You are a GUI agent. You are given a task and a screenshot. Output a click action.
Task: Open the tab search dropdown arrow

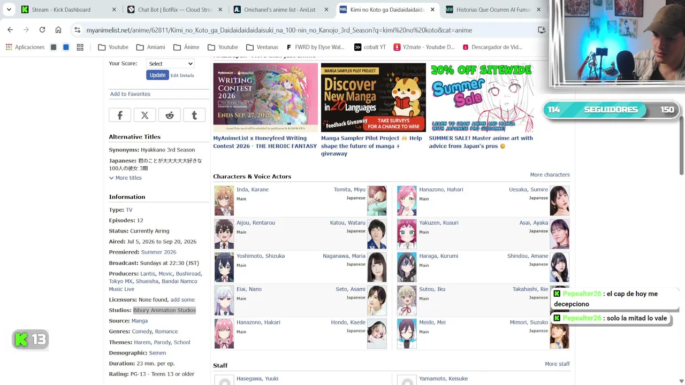(x=9, y=10)
